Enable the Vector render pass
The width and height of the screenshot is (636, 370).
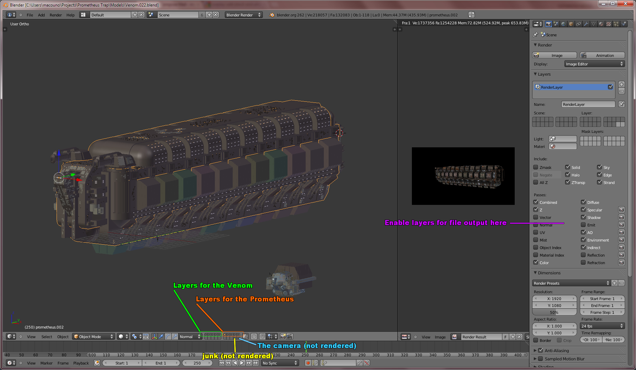coord(536,218)
